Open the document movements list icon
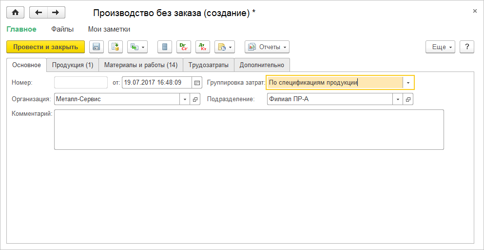Screen dimensions: 484x250 click(x=165, y=47)
